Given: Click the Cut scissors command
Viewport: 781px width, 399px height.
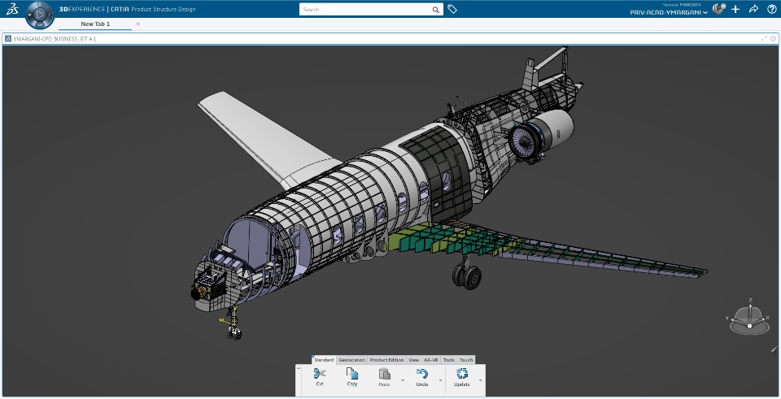Looking at the screenshot, I should click(320, 376).
